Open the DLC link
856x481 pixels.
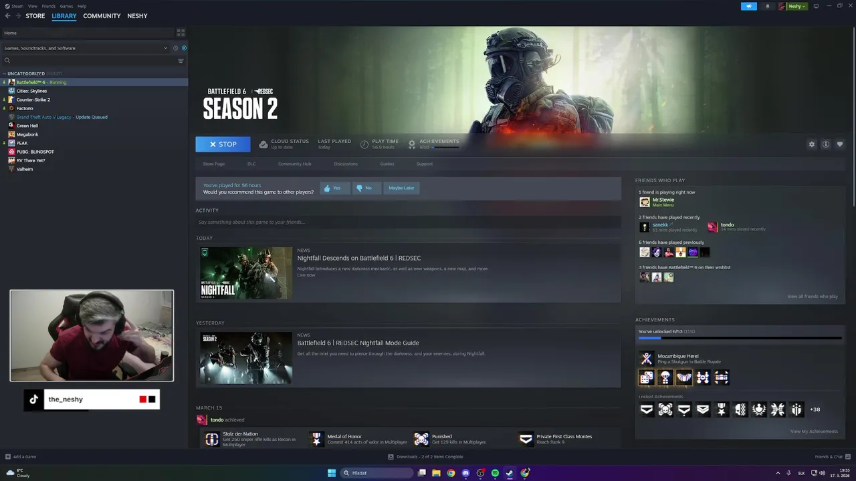(251, 164)
